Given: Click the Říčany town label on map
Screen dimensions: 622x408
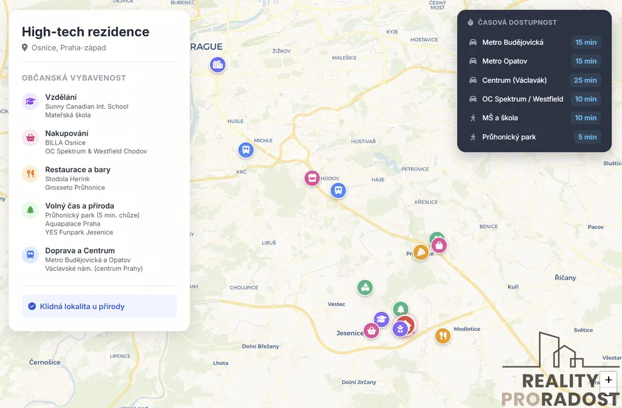Looking at the screenshot, I should point(566,278).
